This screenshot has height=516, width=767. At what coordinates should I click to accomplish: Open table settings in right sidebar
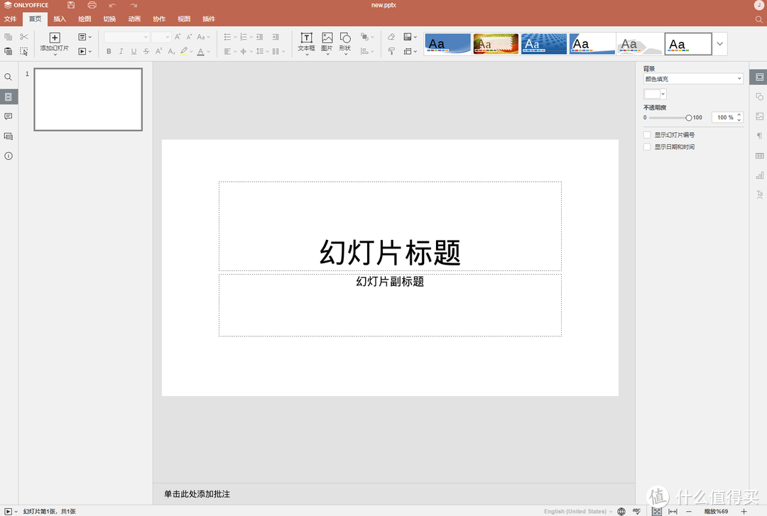click(x=759, y=155)
